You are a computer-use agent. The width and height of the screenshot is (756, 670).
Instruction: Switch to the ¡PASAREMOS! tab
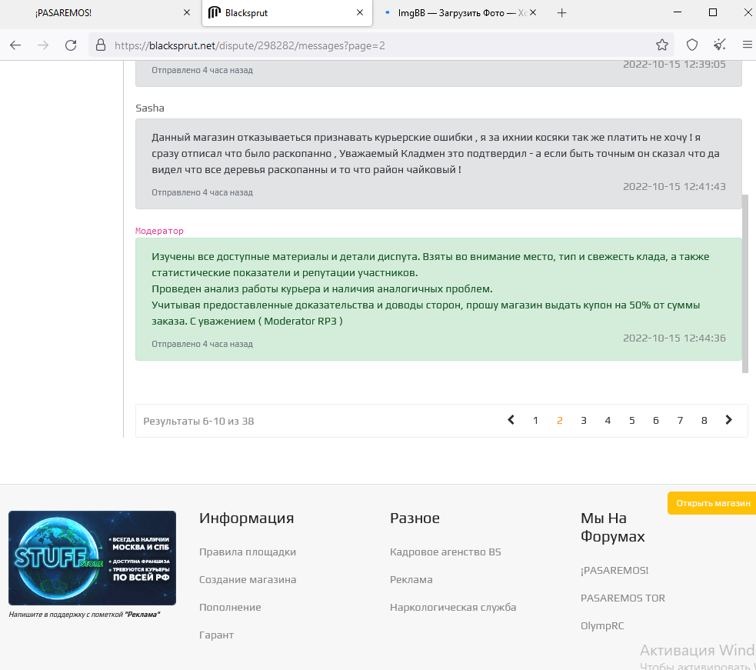point(101,13)
